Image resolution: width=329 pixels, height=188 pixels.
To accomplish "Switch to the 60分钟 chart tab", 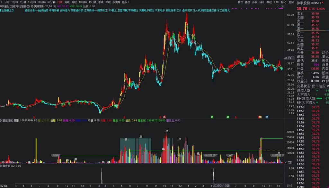I will [51, 2].
